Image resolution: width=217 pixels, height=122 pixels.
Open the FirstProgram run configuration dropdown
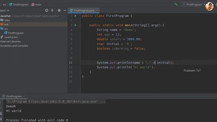pos(194,4)
